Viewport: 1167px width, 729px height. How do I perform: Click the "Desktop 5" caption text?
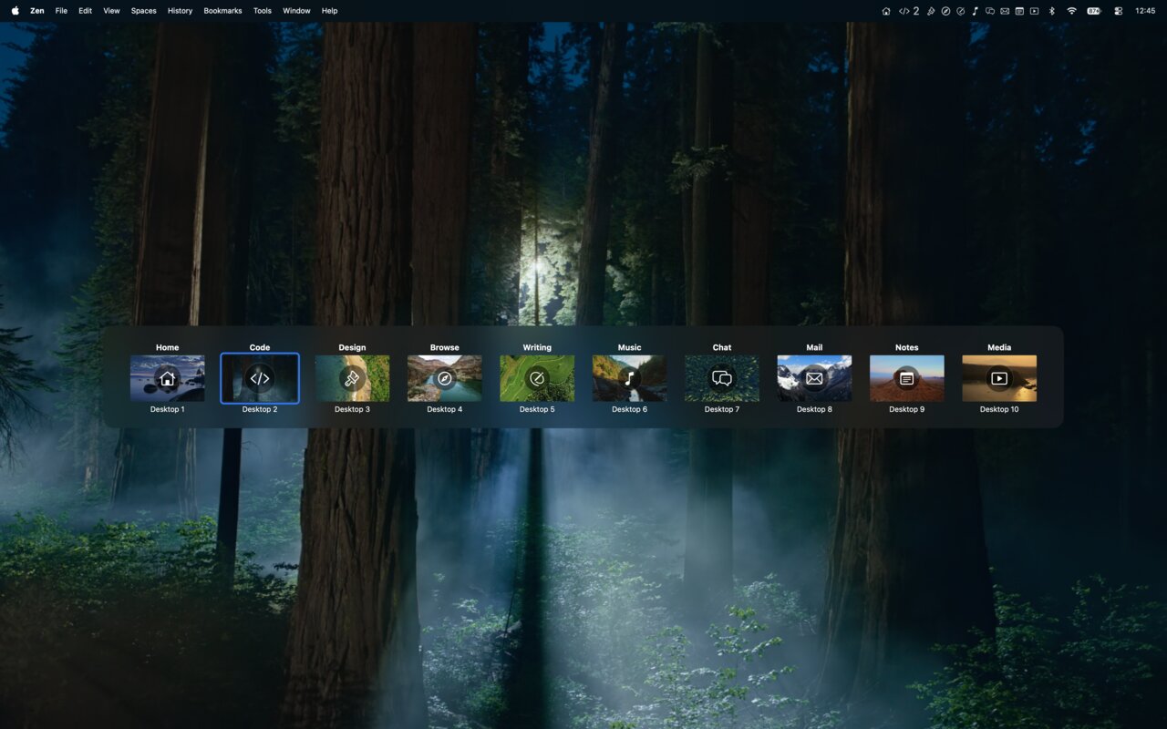point(537,410)
